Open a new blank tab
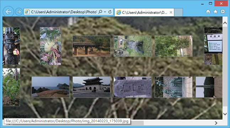 (x=178, y=12)
